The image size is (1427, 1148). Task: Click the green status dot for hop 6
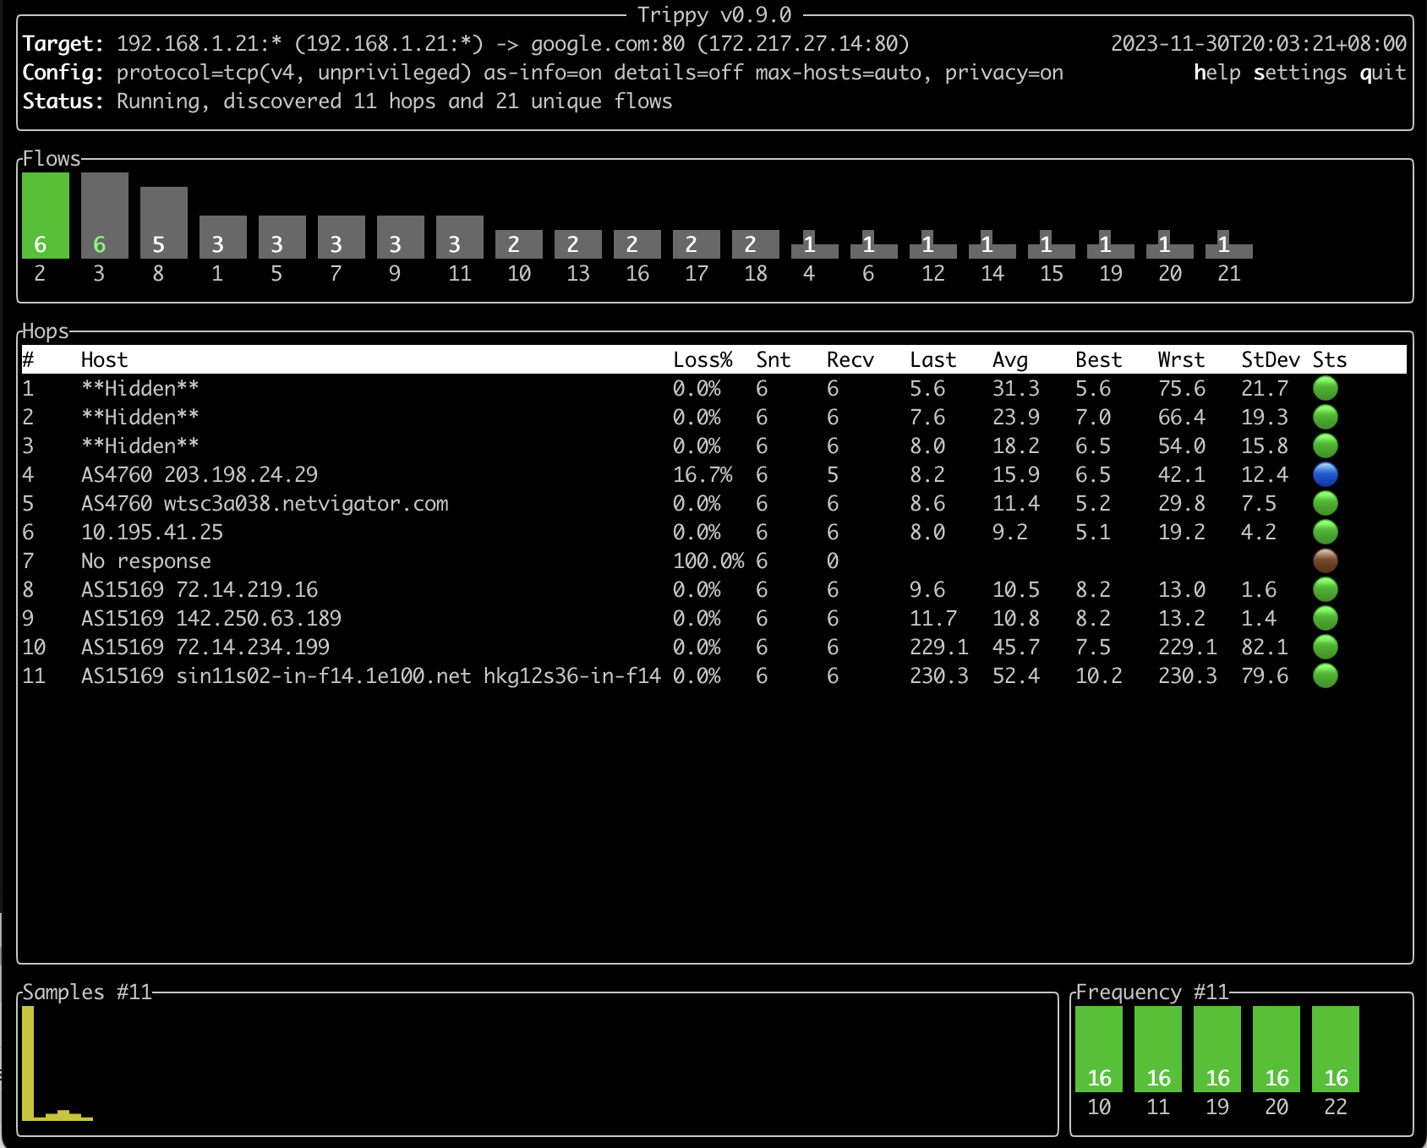point(1325,532)
